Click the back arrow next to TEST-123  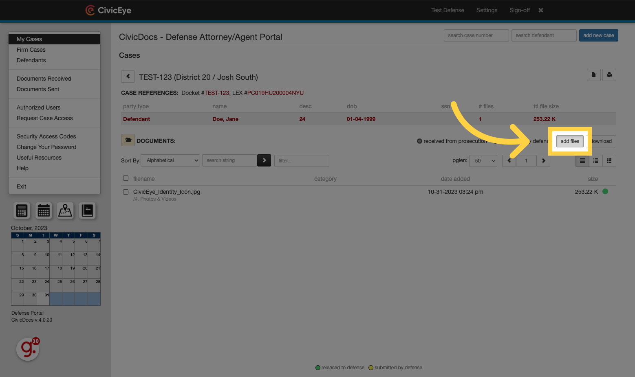tap(128, 77)
